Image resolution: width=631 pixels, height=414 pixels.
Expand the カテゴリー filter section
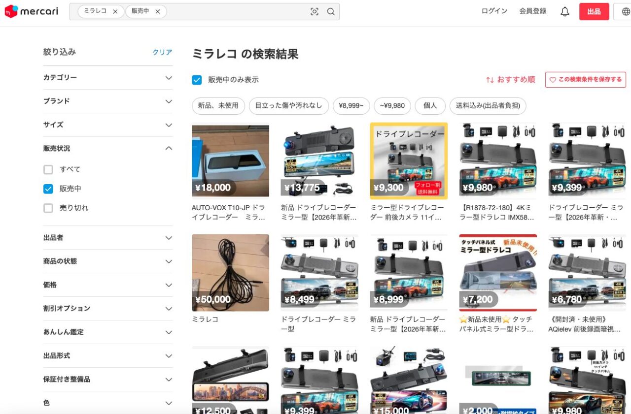pyautogui.click(x=107, y=78)
